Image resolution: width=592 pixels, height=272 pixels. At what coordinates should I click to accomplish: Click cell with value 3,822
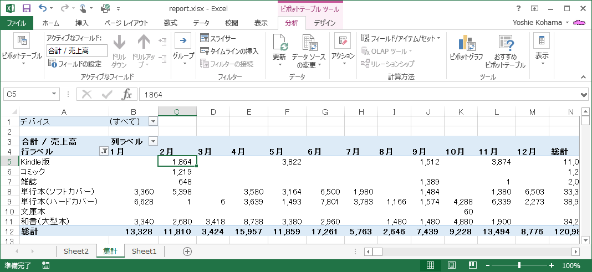pyautogui.click(x=287, y=162)
